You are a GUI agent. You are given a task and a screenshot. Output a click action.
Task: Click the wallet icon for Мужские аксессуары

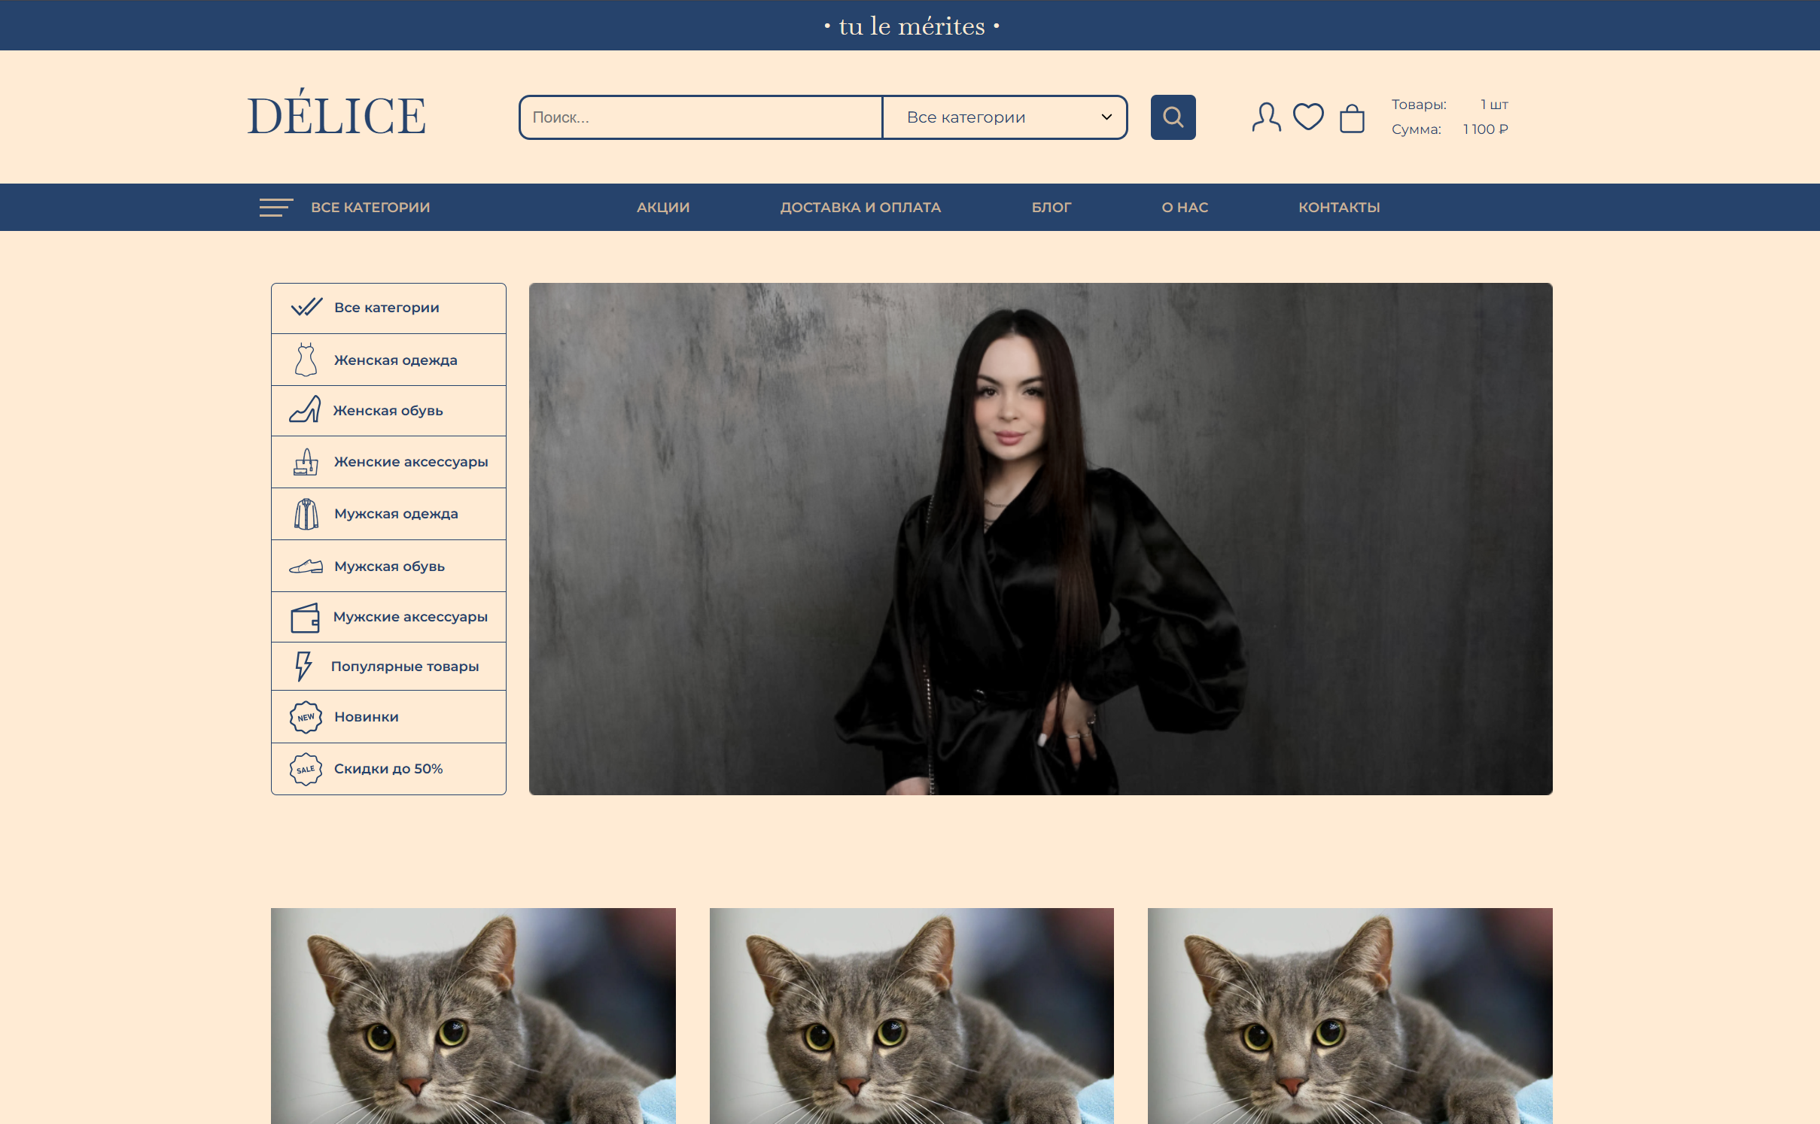click(305, 617)
